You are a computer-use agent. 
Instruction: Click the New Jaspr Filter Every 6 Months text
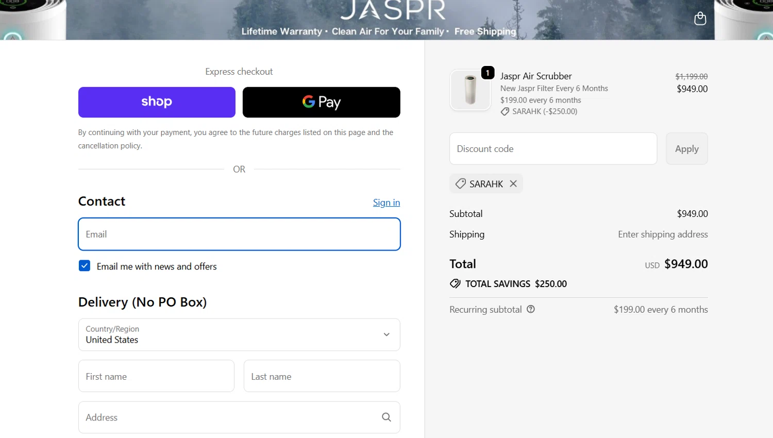[554, 89]
